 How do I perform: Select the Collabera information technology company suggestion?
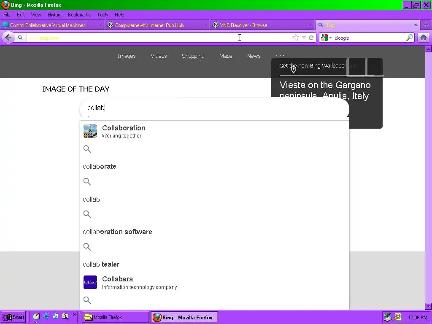coord(215,283)
